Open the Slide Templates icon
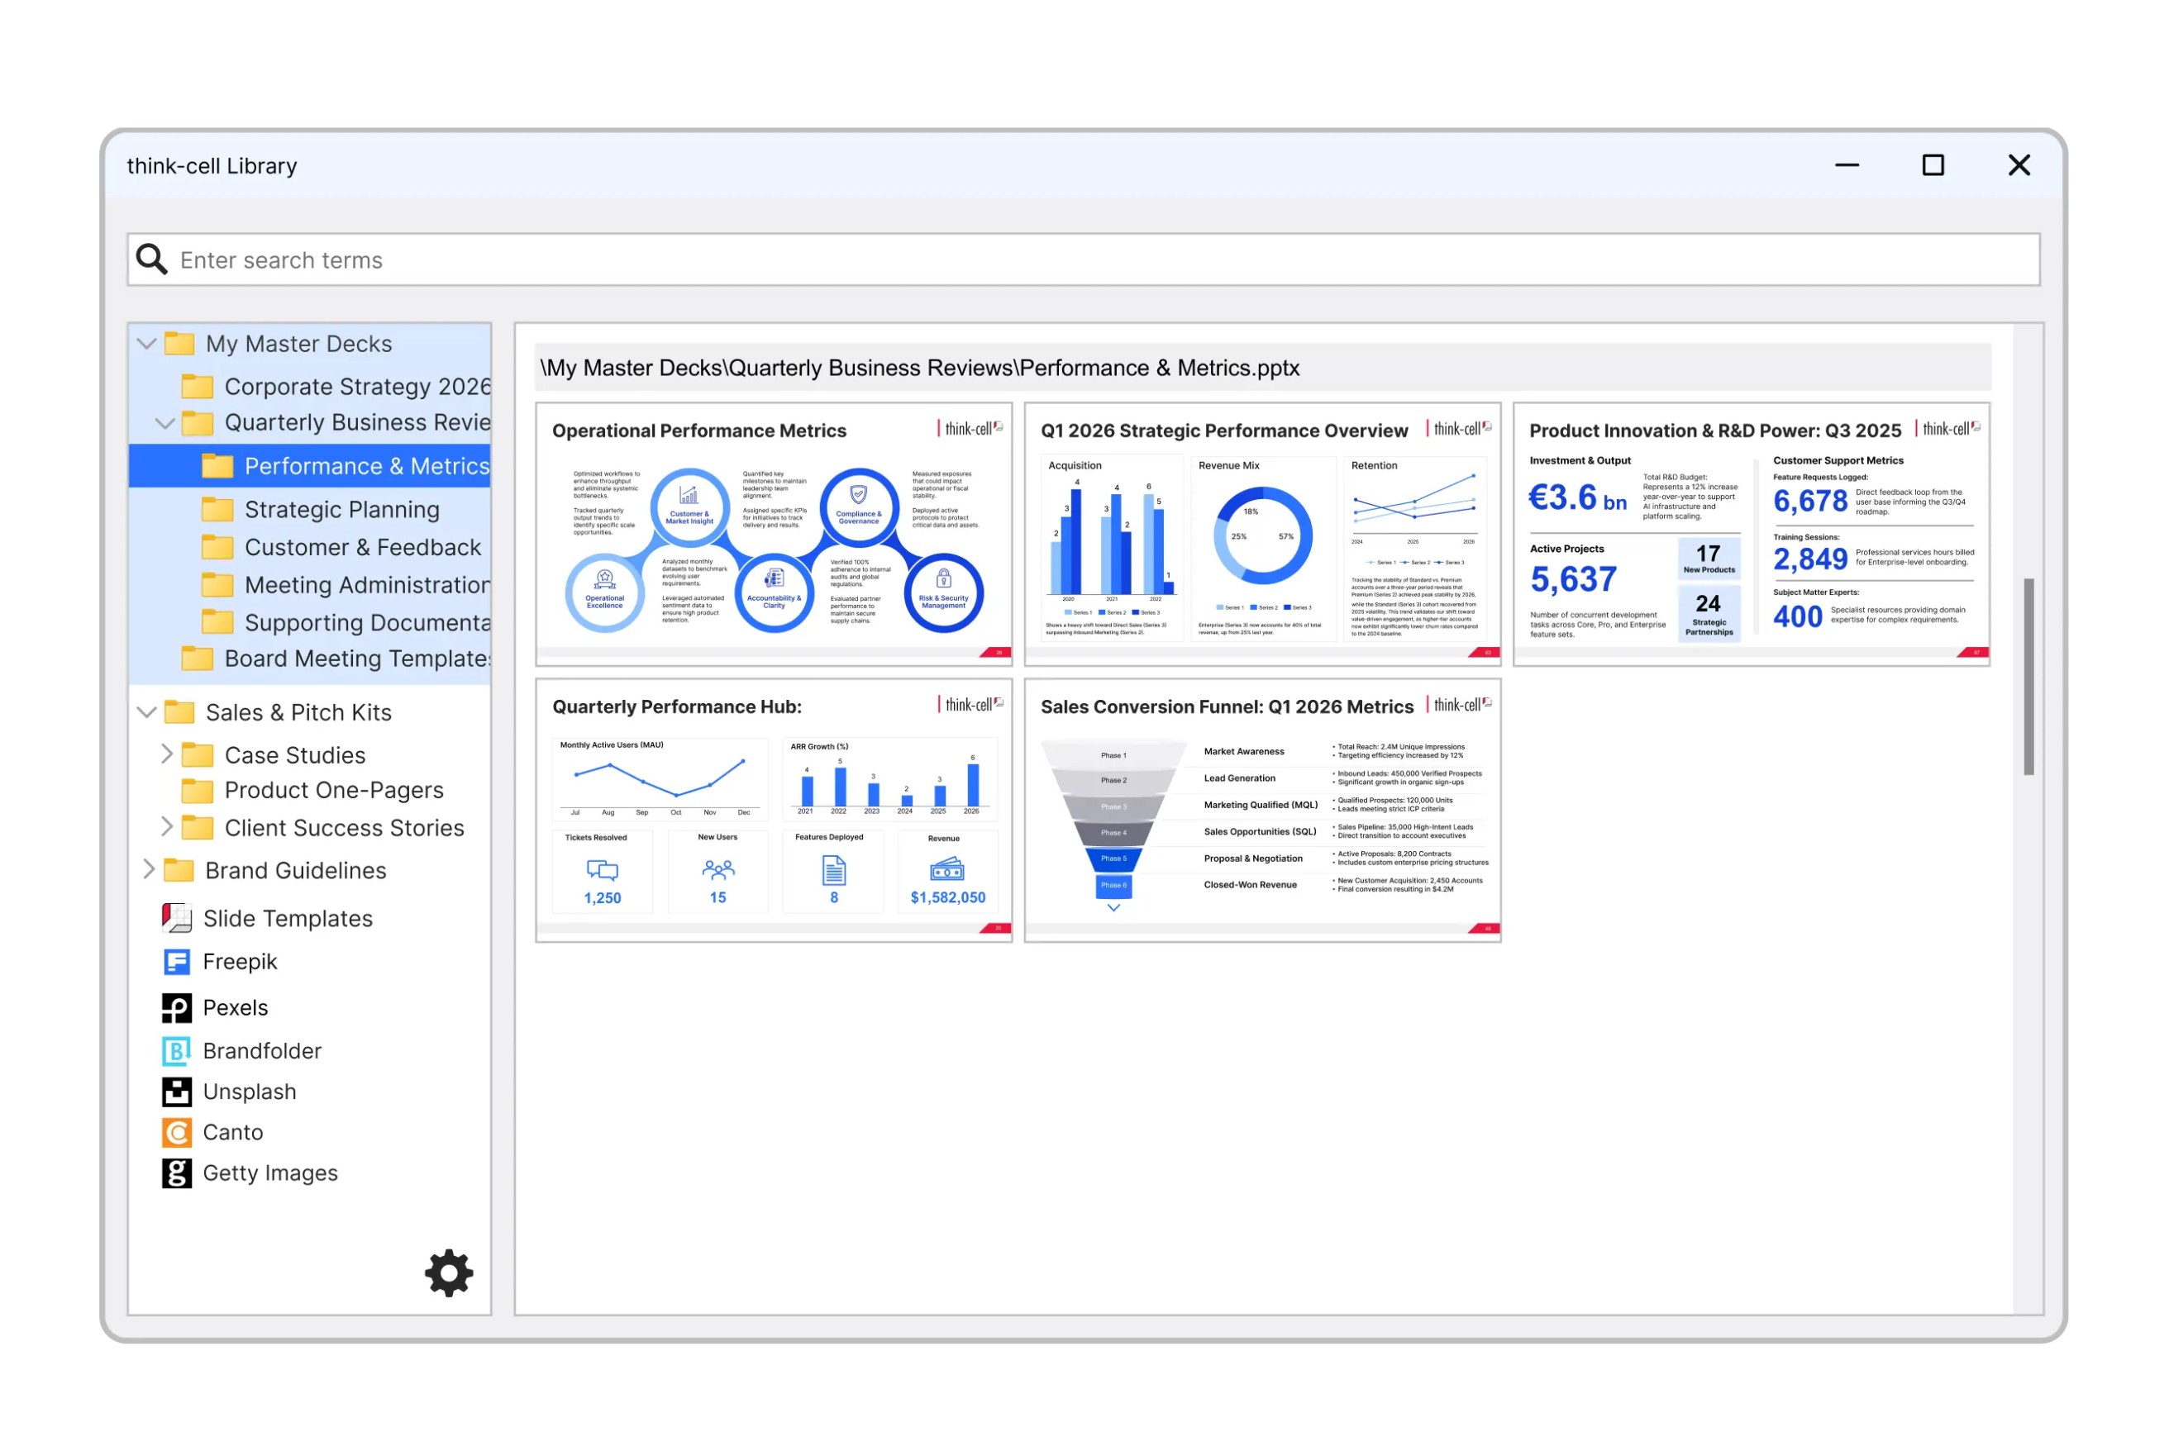2169x1451 pixels. pyautogui.click(x=177, y=918)
